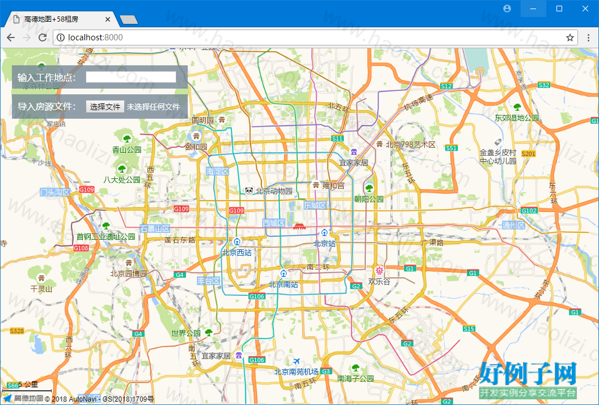Click the S51 highway shield

coord(451,148)
